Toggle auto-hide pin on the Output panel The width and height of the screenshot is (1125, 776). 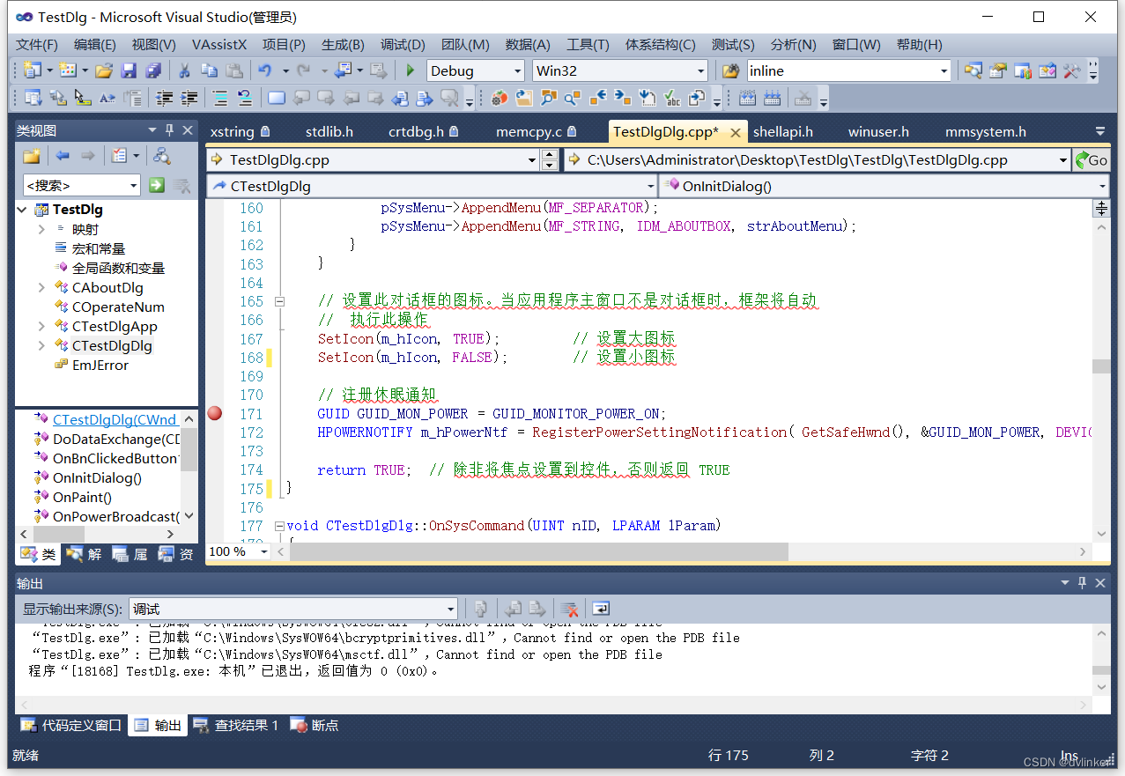click(1082, 583)
